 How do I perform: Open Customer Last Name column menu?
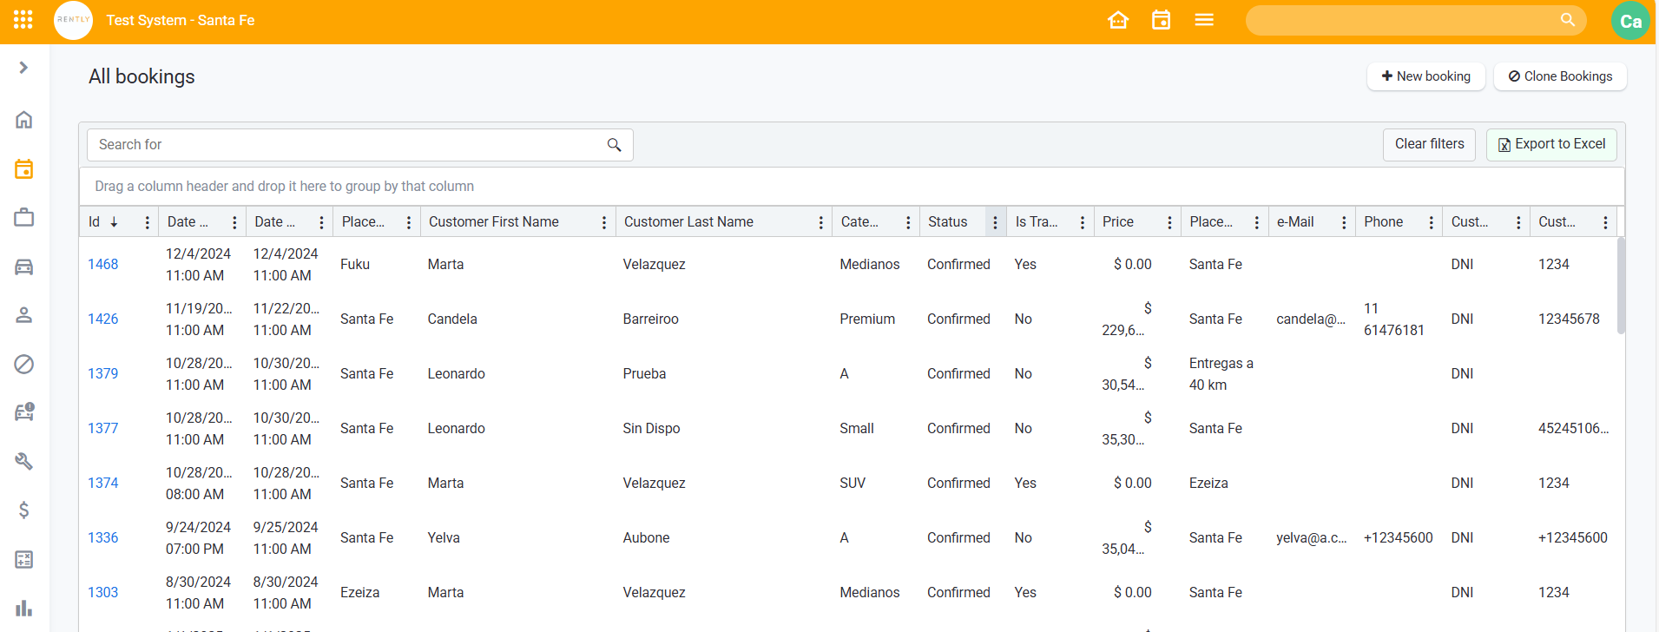click(x=820, y=222)
